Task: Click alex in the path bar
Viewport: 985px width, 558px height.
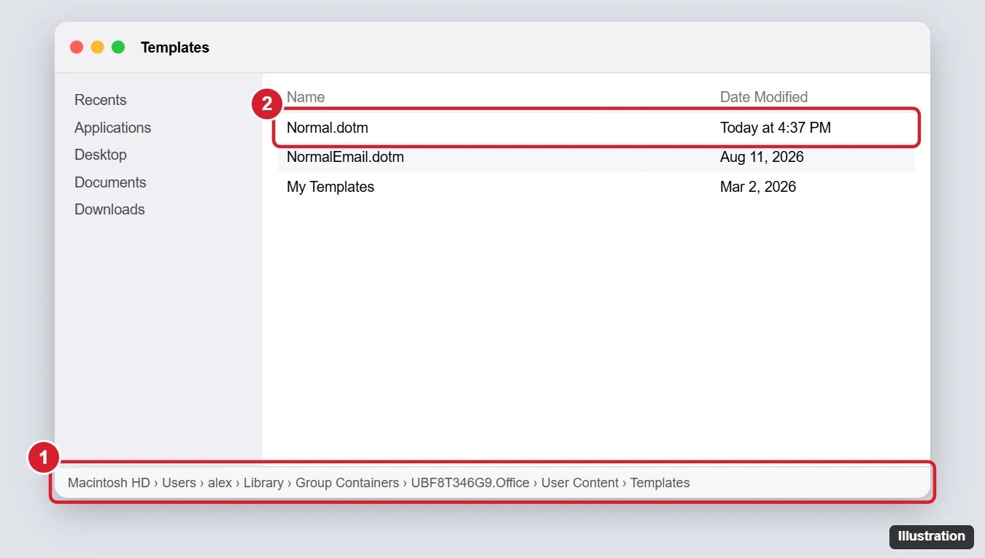Action: pos(220,483)
